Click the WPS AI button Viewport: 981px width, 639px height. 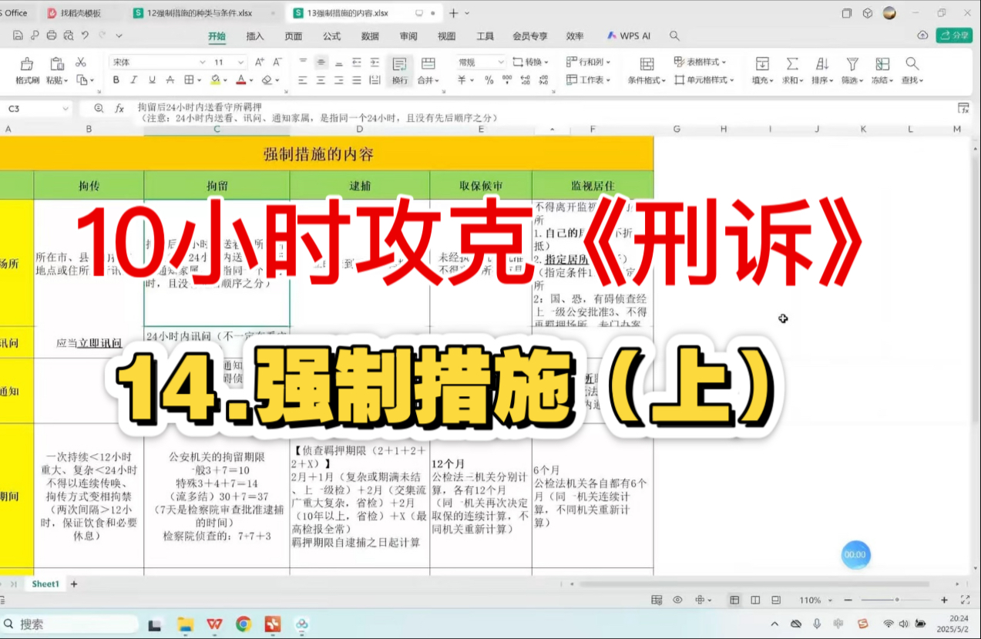tap(629, 36)
